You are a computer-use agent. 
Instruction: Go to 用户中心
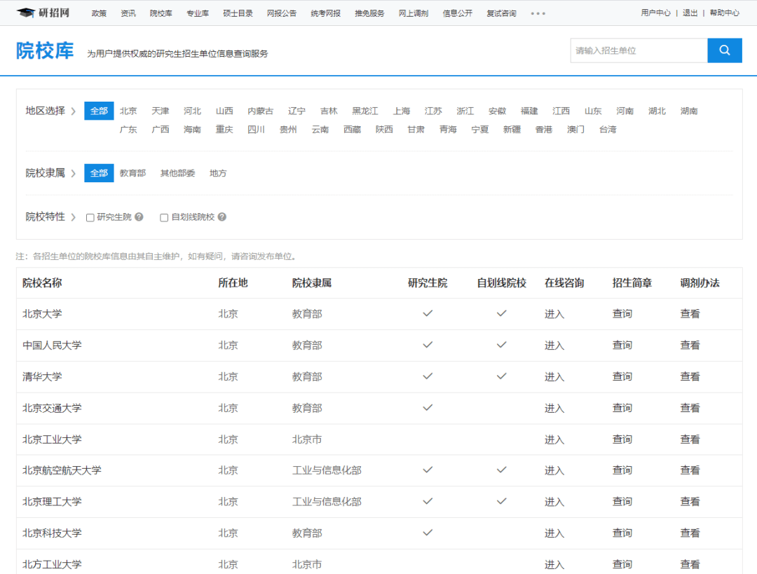point(655,13)
